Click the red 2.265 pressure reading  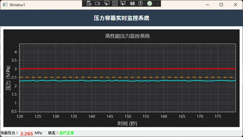point(27,134)
